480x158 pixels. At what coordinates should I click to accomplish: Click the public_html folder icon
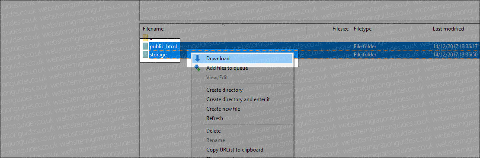pyautogui.click(x=145, y=46)
